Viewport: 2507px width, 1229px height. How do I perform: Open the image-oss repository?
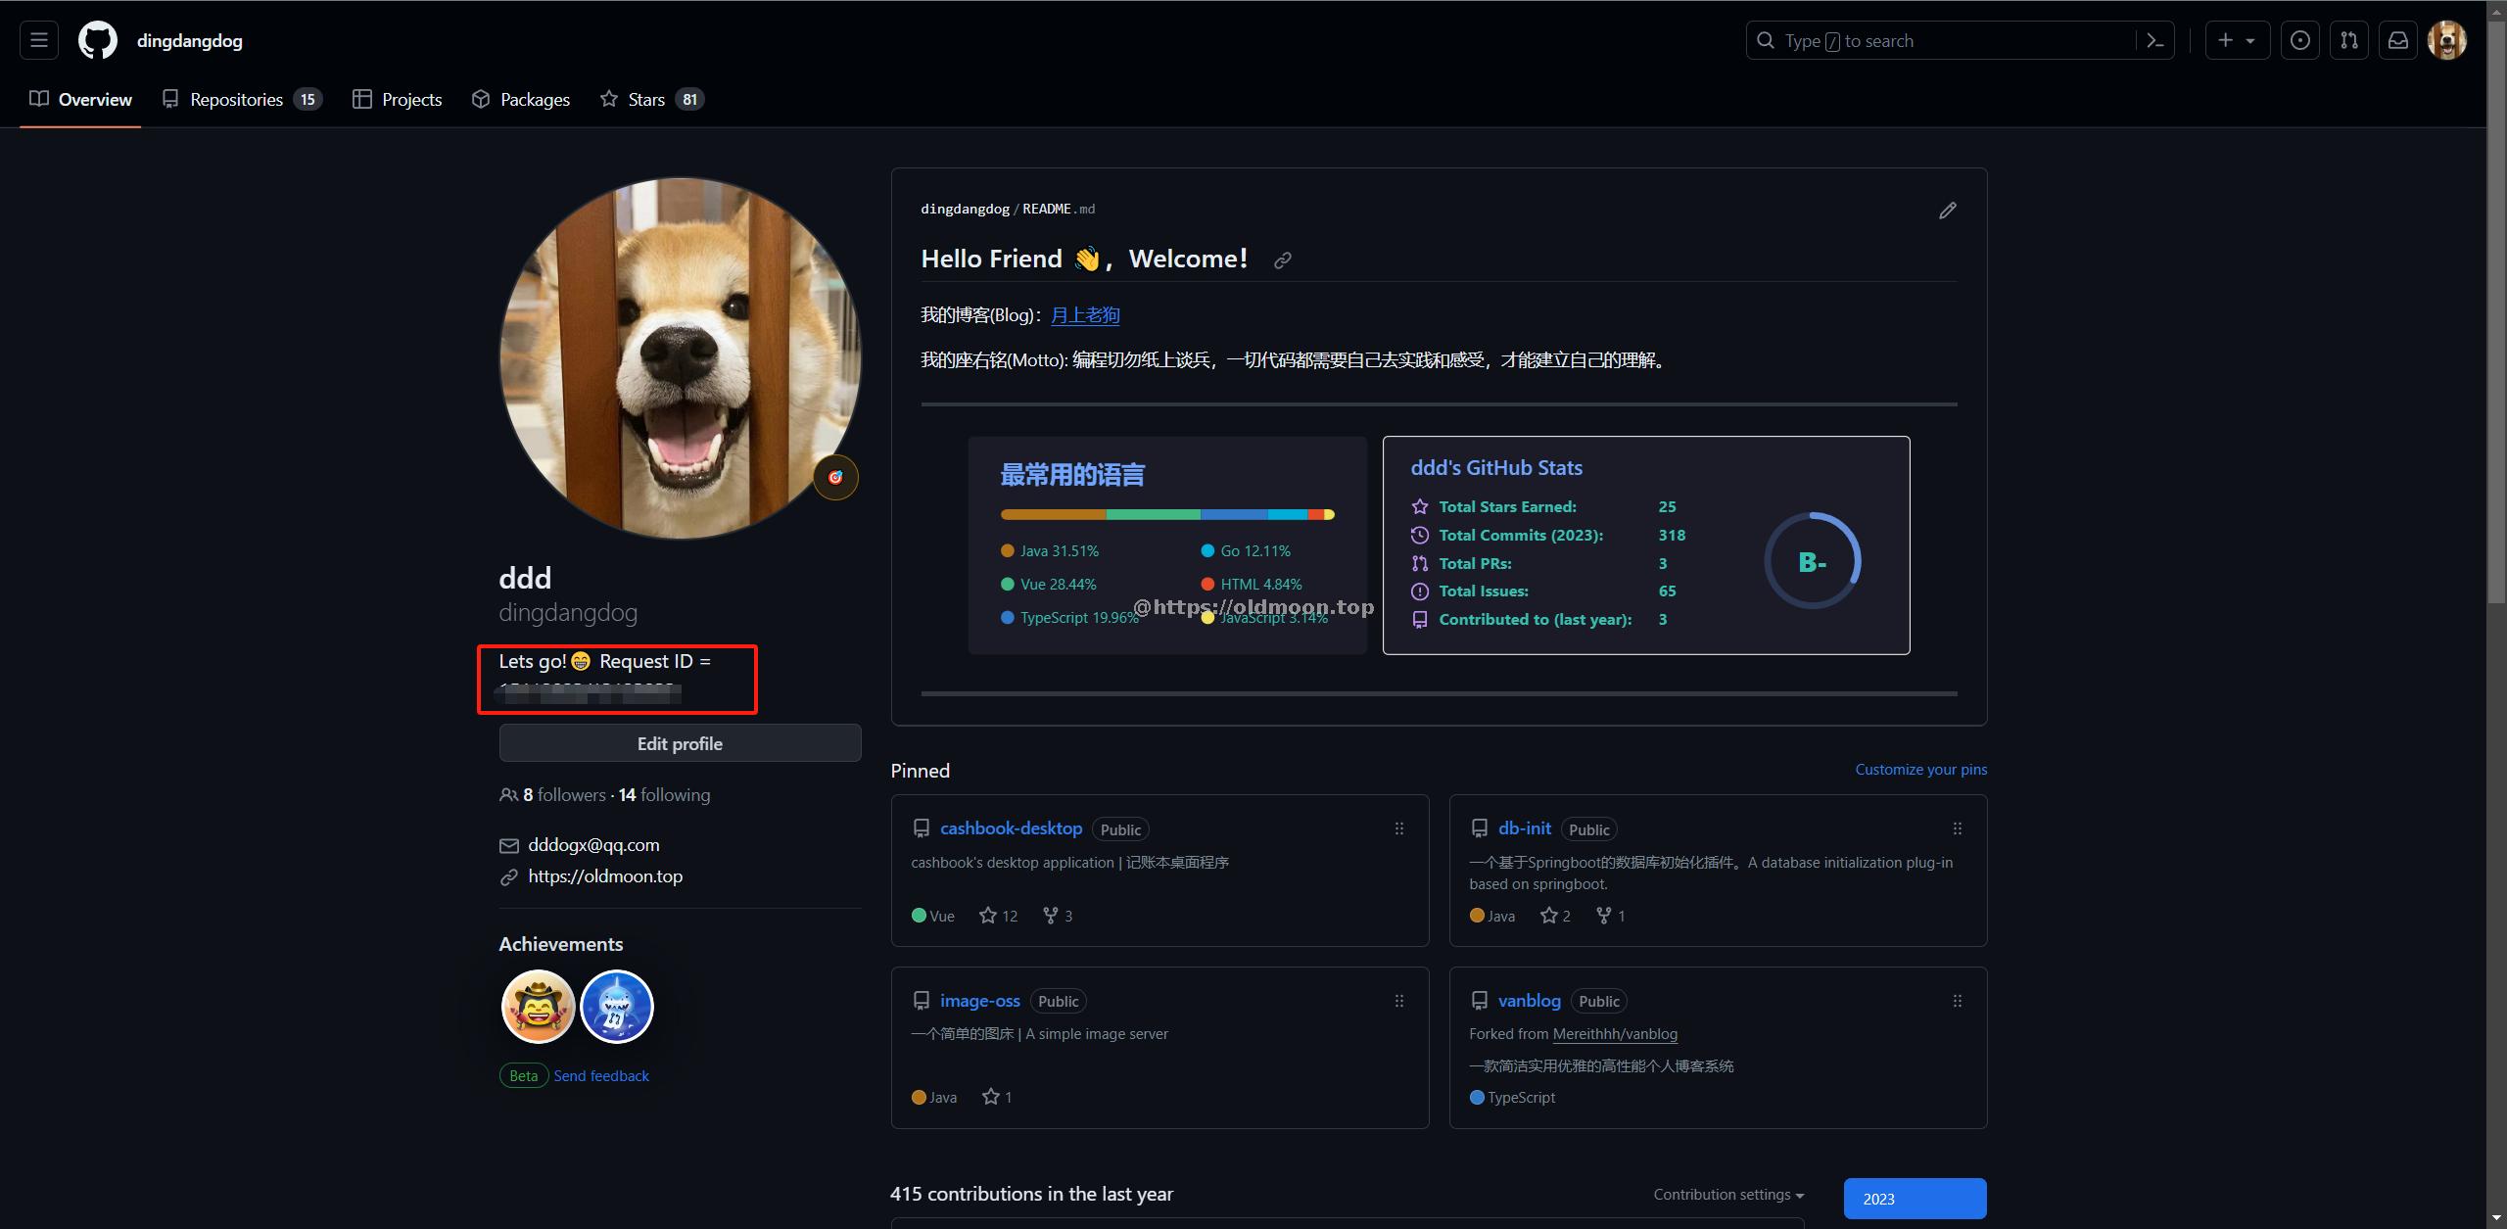coord(980,1001)
